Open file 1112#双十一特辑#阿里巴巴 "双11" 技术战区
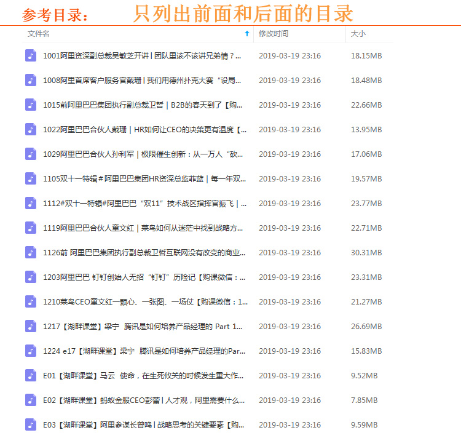This screenshot has width=461, height=446. [x=141, y=203]
